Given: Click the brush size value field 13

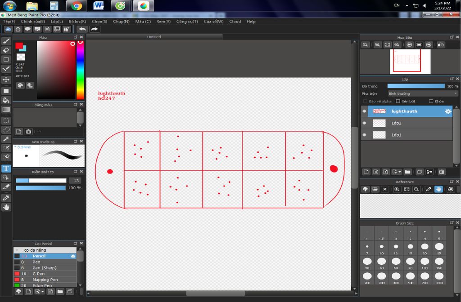Looking at the screenshot, I should (x=76, y=181).
